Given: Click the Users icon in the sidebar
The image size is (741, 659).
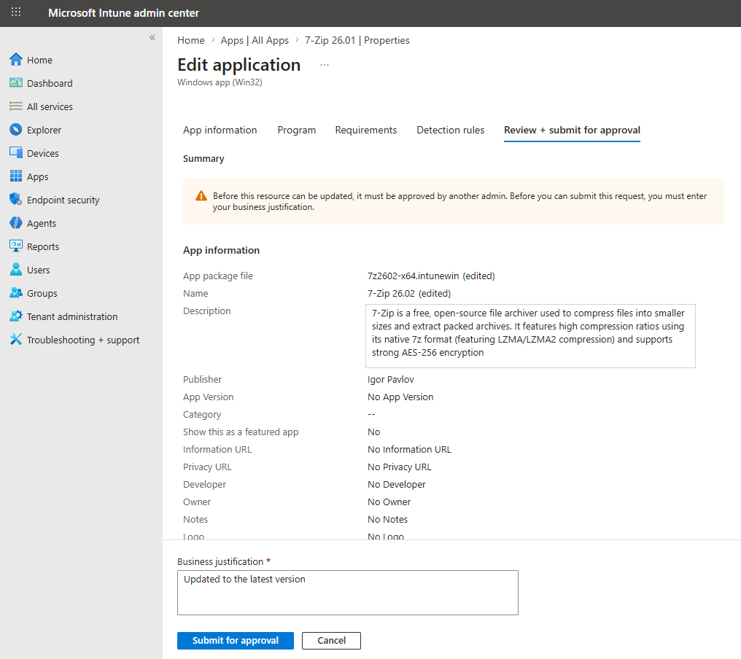Looking at the screenshot, I should point(16,269).
